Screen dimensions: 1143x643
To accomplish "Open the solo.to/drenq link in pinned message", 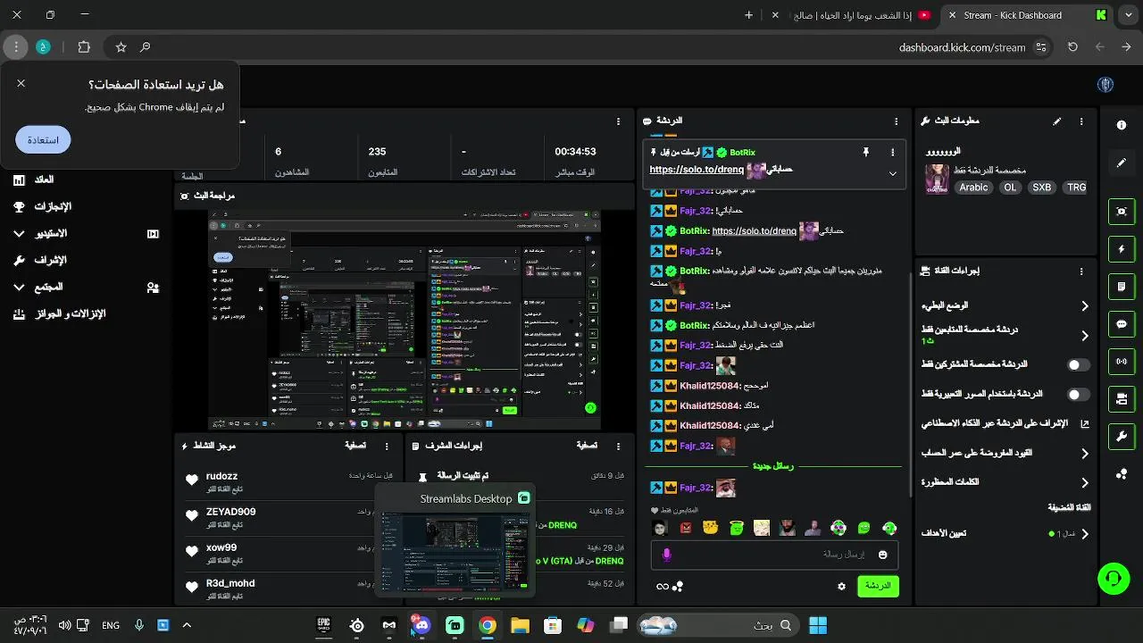I will coord(697,170).
